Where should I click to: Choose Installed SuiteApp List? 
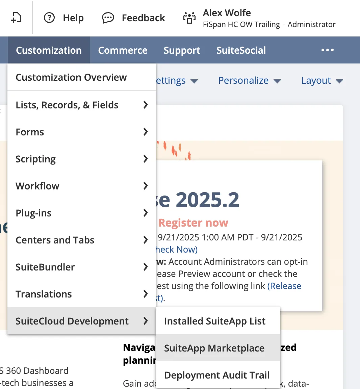(218, 321)
